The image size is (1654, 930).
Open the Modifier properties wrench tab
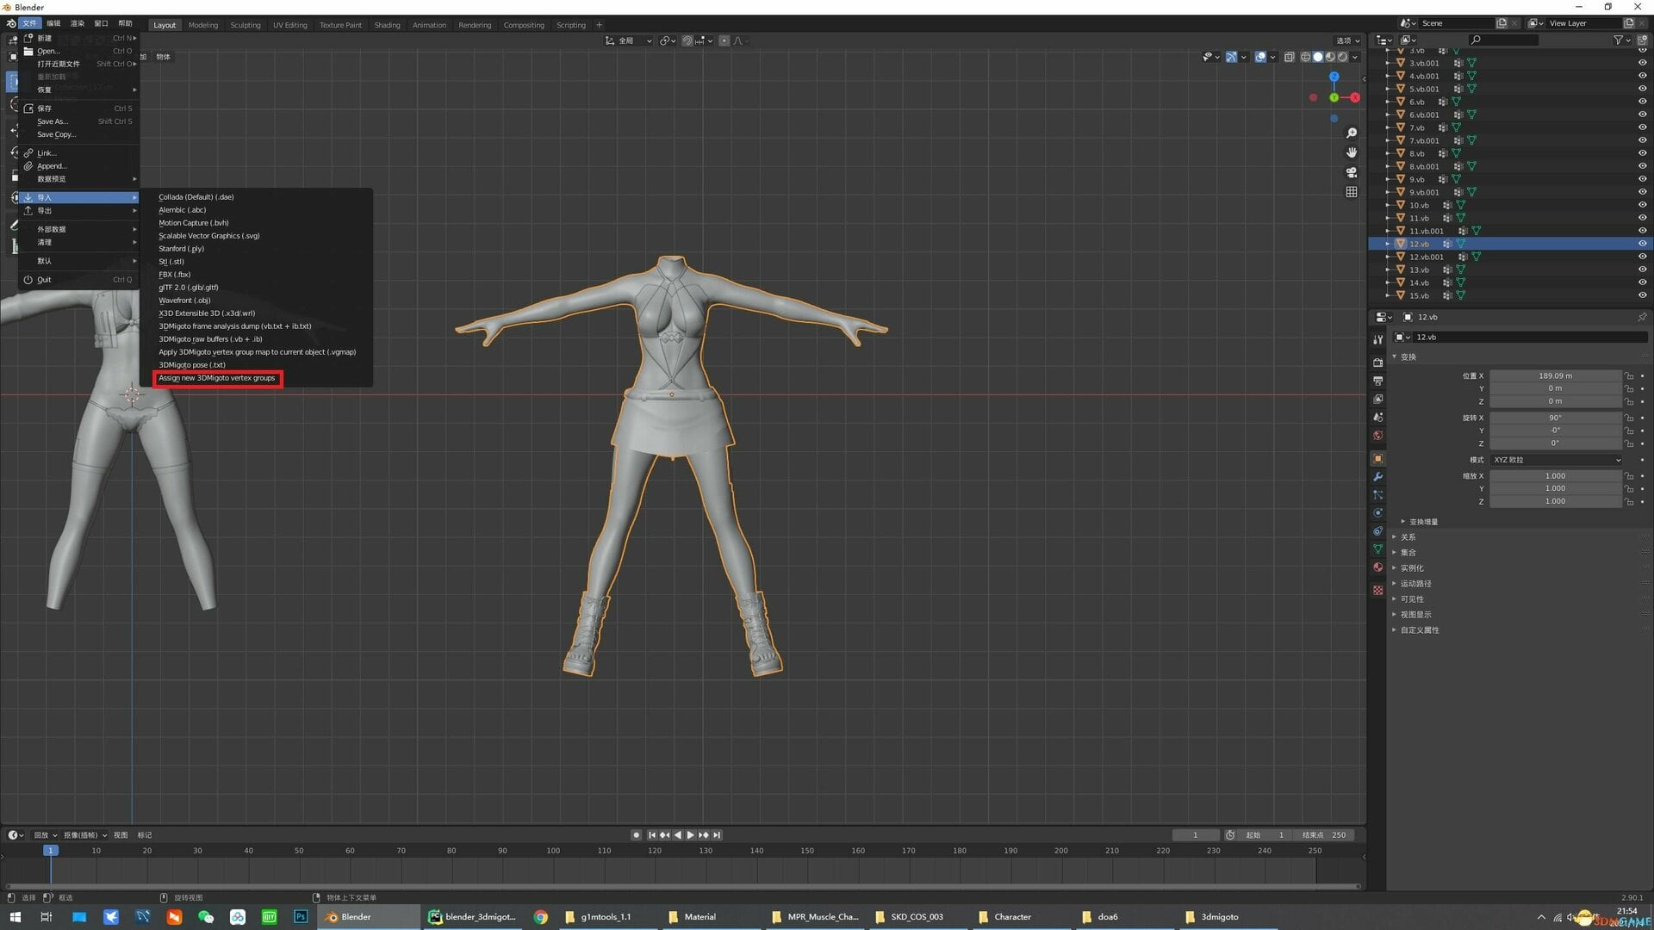(x=1377, y=476)
